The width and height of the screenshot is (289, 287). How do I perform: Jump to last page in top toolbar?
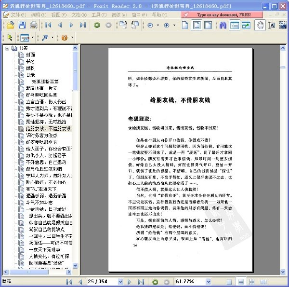point(83,25)
